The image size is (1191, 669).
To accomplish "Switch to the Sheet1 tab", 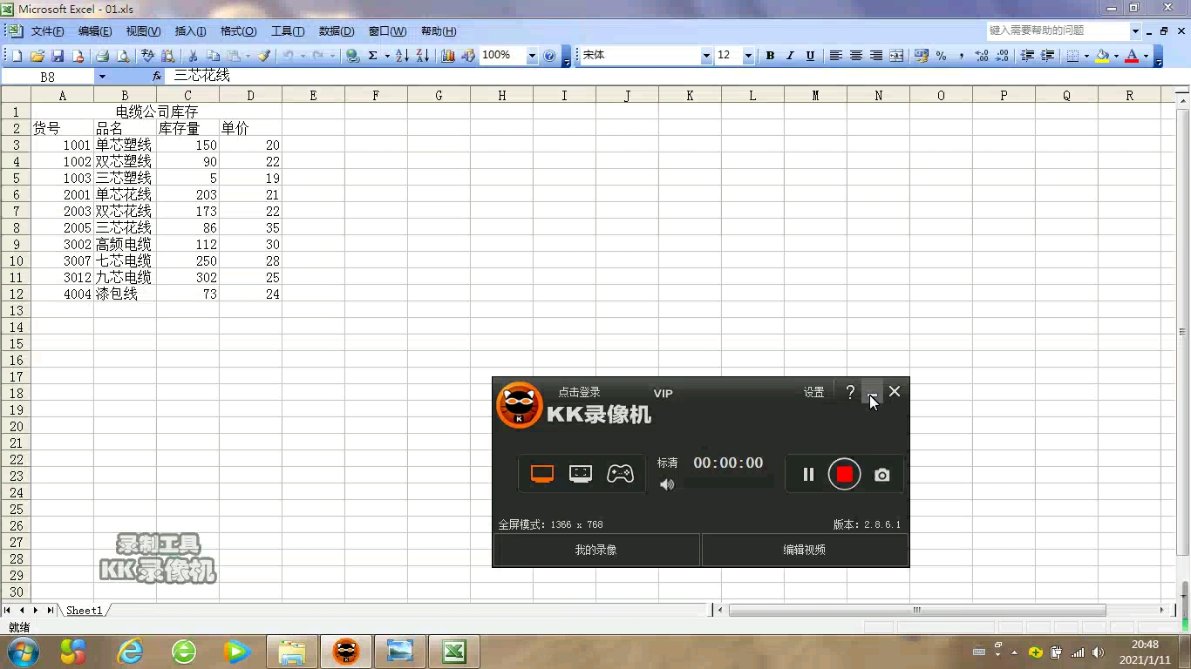I will [84, 610].
